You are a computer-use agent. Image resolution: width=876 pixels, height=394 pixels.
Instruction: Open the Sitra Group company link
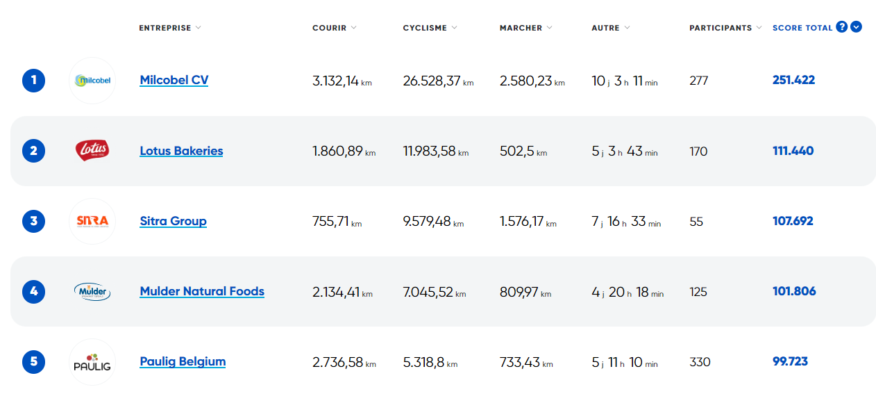(173, 221)
